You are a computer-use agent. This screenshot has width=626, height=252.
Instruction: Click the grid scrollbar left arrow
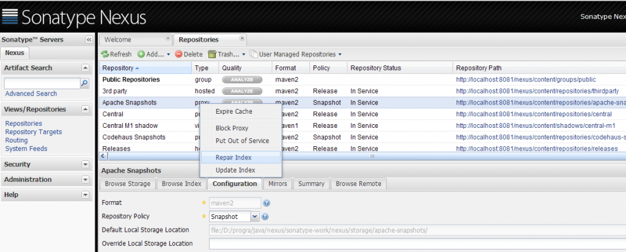click(x=103, y=156)
